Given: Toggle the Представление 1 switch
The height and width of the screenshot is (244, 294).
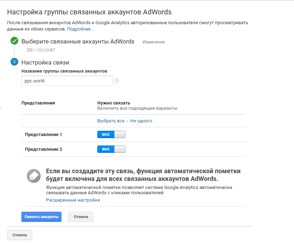Looking at the screenshot, I should 111,134.
